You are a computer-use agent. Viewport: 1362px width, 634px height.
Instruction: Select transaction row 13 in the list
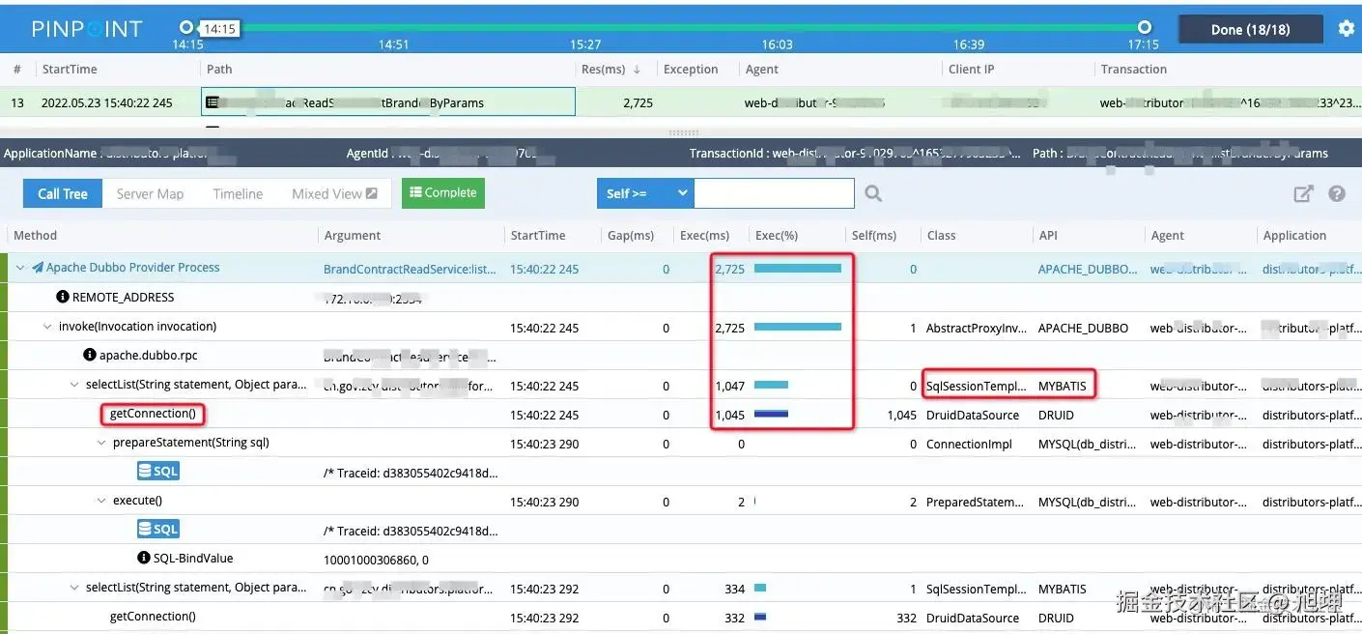681,101
